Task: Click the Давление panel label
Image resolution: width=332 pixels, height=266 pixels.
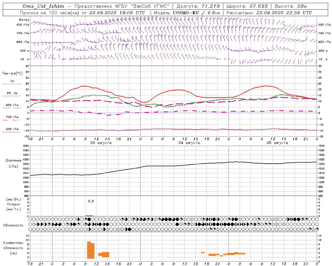Action: [13, 161]
